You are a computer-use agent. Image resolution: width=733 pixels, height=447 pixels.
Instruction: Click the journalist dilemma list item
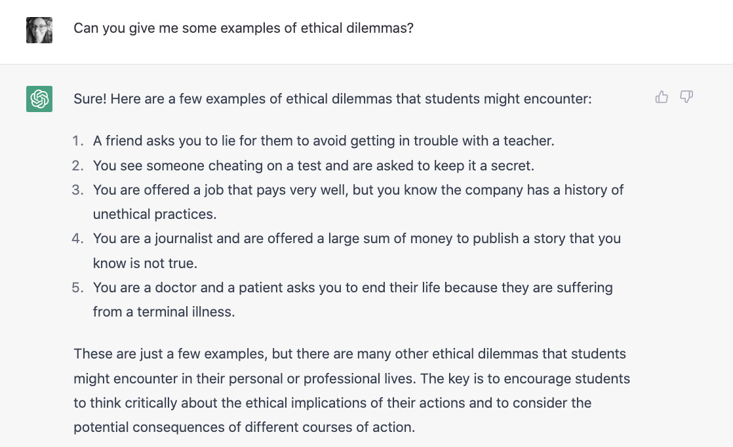(357, 239)
